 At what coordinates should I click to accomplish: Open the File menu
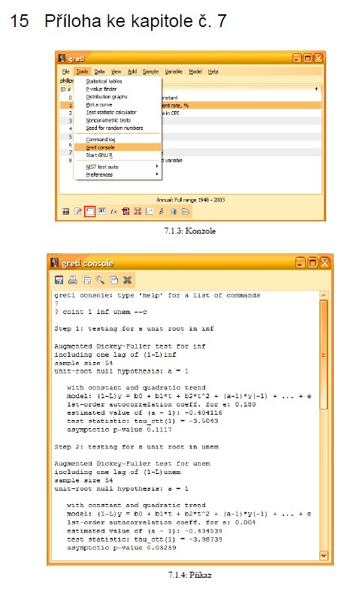tap(66, 71)
